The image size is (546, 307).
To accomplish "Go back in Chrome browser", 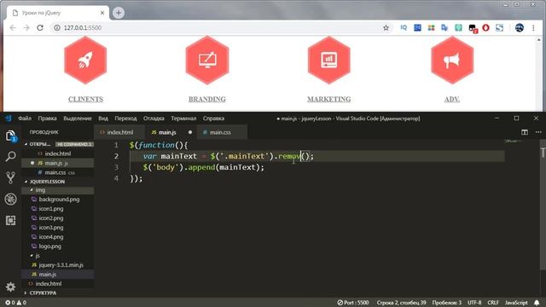I will [13, 28].
